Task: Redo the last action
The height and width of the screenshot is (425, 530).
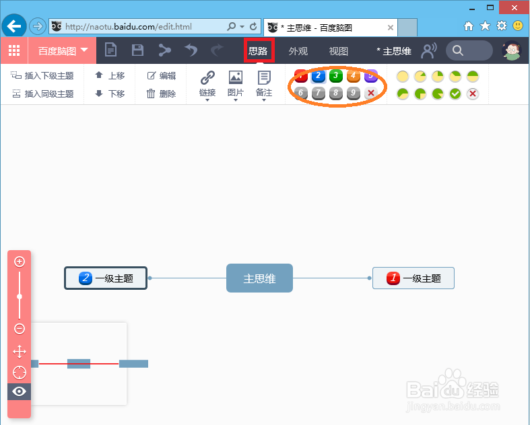Action: 217,50
